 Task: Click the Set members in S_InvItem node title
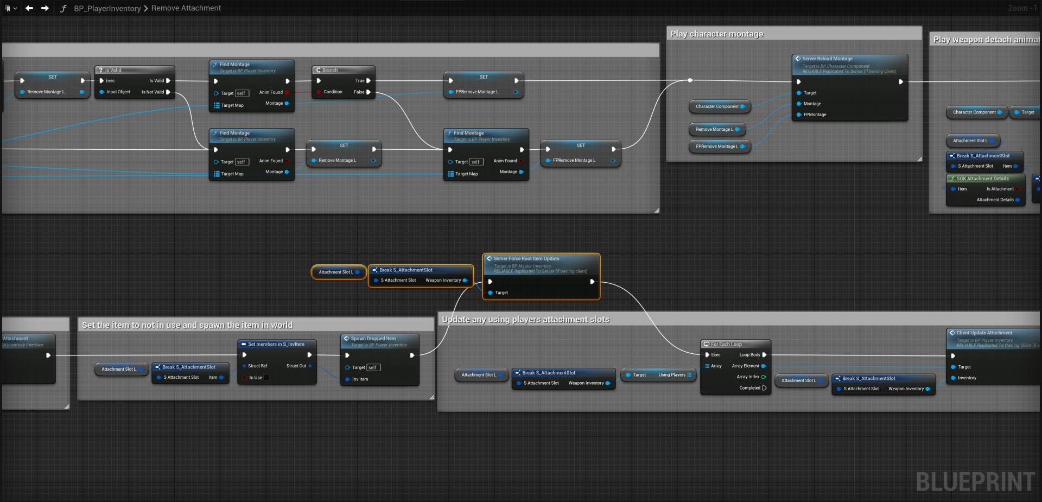pyautogui.click(x=276, y=345)
